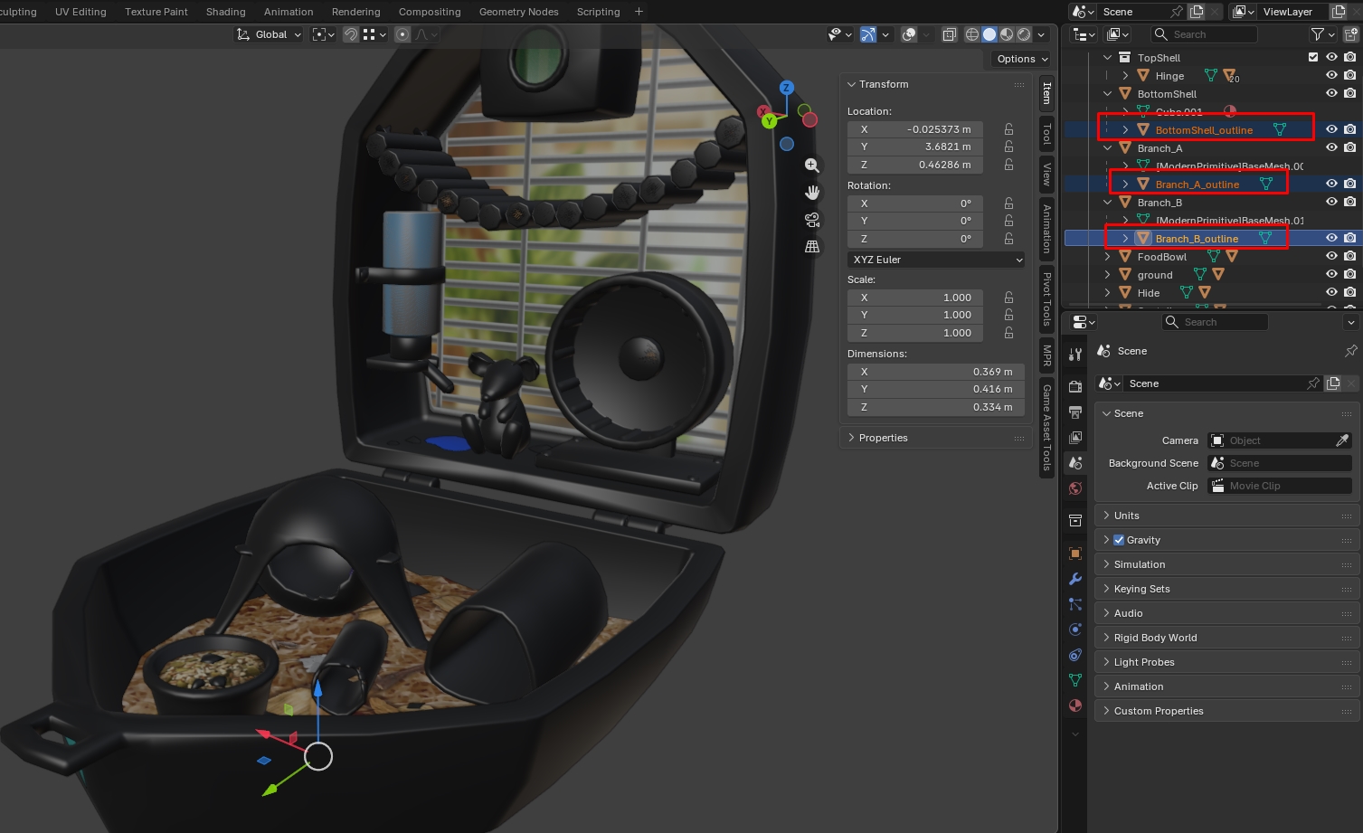The image size is (1363, 833).
Task: Toggle FoodBowl visibility eye icon
Action: pos(1331,256)
